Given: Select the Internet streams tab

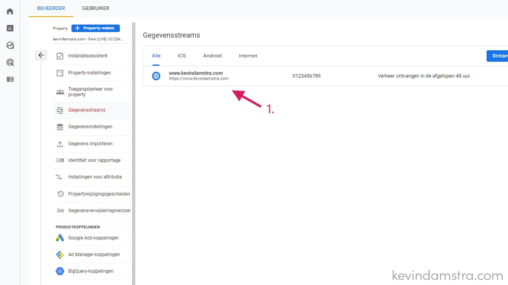Looking at the screenshot, I should 248,56.
